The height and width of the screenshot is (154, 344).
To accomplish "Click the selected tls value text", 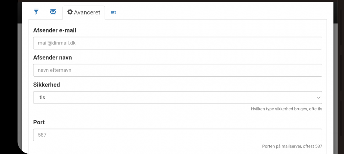I will coord(42,97).
